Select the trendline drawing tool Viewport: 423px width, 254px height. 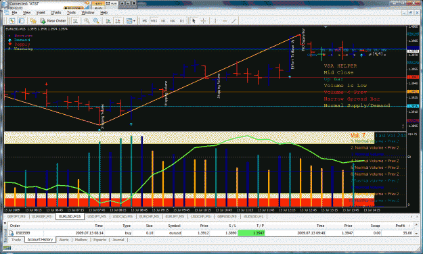point(234,21)
